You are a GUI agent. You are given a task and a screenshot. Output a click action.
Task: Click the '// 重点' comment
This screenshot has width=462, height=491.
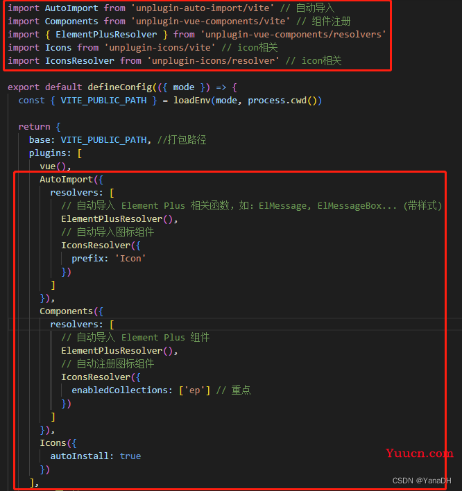pos(233,390)
